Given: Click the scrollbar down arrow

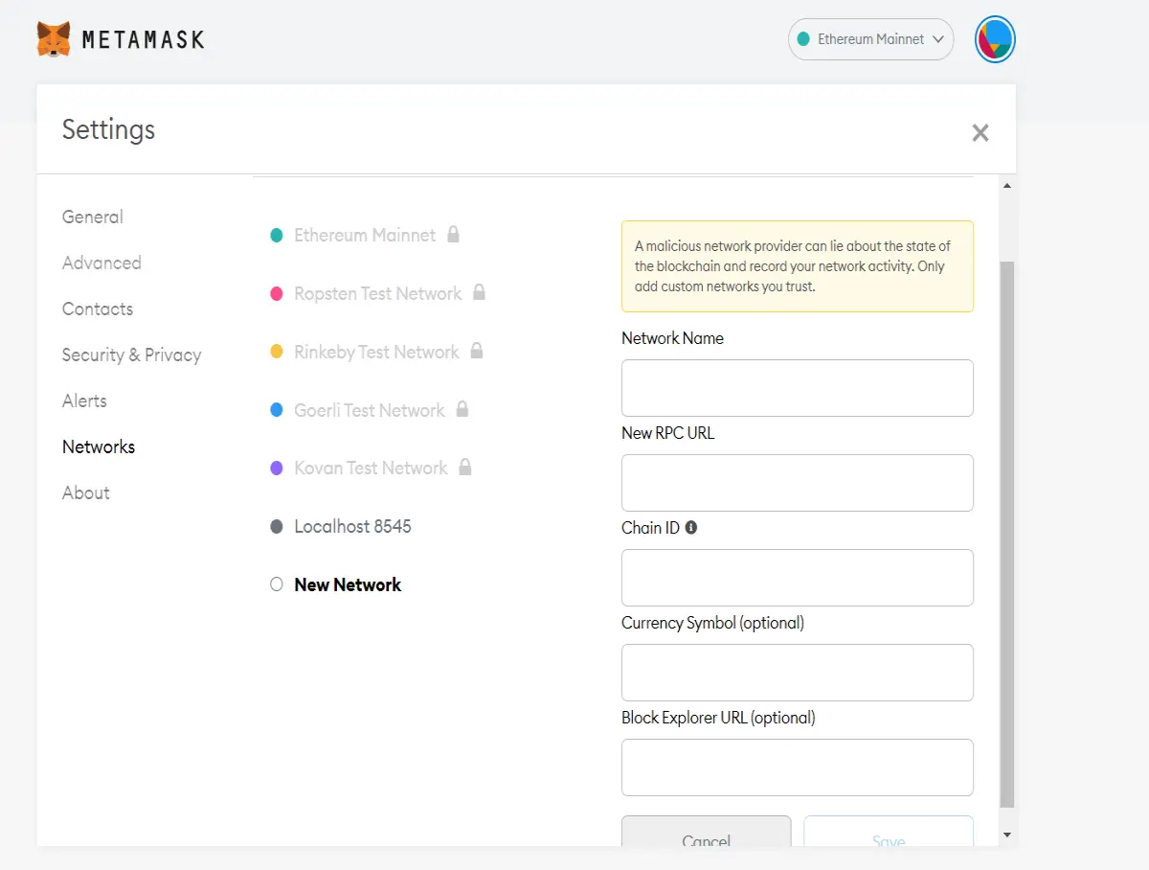Looking at the screenshot, I should point(1006,836).
